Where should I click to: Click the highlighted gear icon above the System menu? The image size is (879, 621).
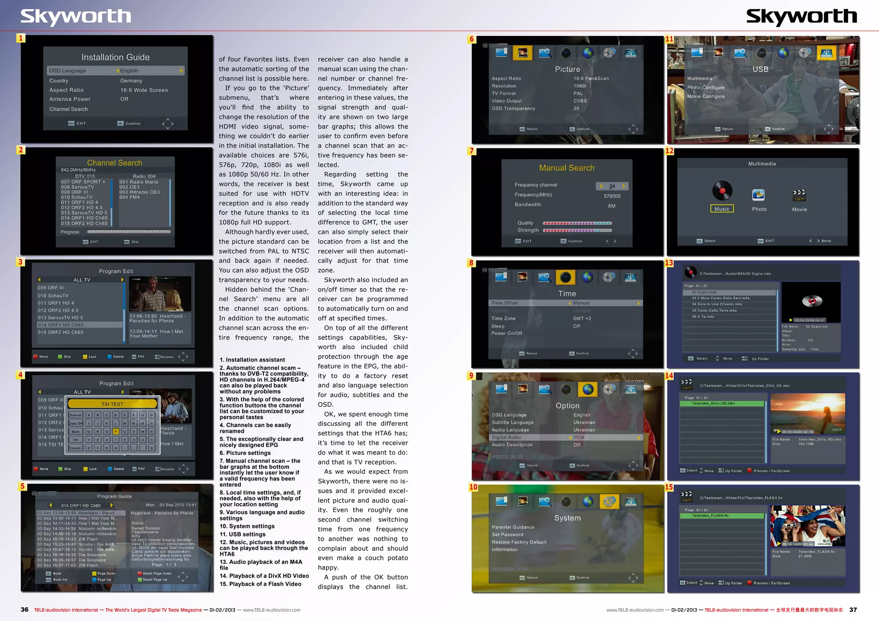pyautogui.click(x=609, y=501)
